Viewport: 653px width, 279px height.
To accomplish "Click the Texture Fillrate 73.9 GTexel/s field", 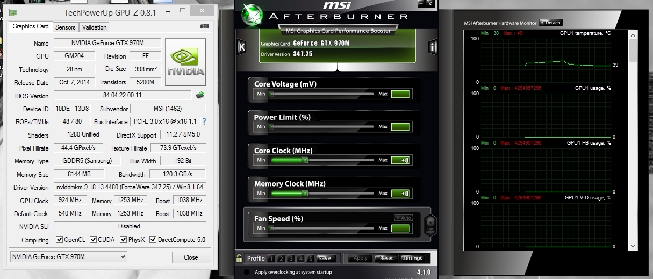I will pos(177,148).
